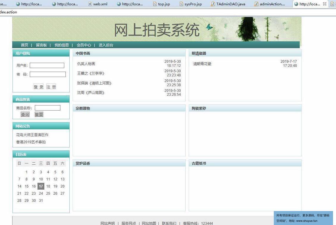Viewport: 336px width, 225px height.
Task: Open item 清朝青花瓷
Action: (202, 64)
